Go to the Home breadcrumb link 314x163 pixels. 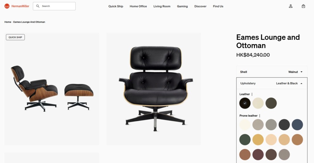click(x=8, y=22)
